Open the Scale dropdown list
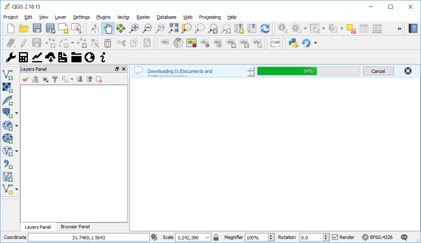Screen dimensions: 421x243 pos(208,237)
